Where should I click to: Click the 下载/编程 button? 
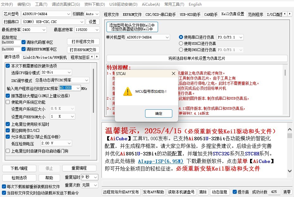19,168
